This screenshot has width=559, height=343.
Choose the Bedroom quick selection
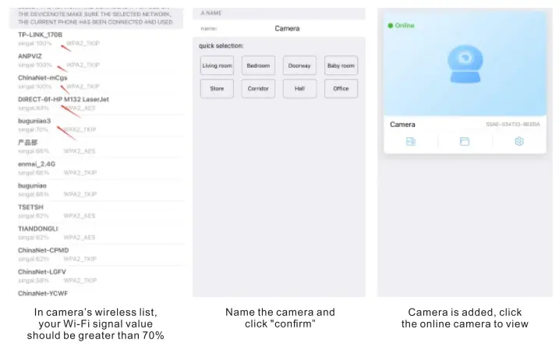(258, 65)
